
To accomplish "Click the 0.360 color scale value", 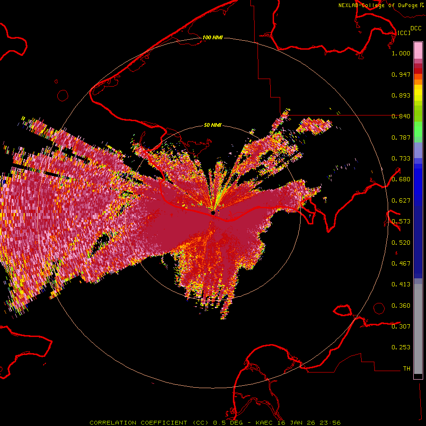I will click(x=401, y=306).
